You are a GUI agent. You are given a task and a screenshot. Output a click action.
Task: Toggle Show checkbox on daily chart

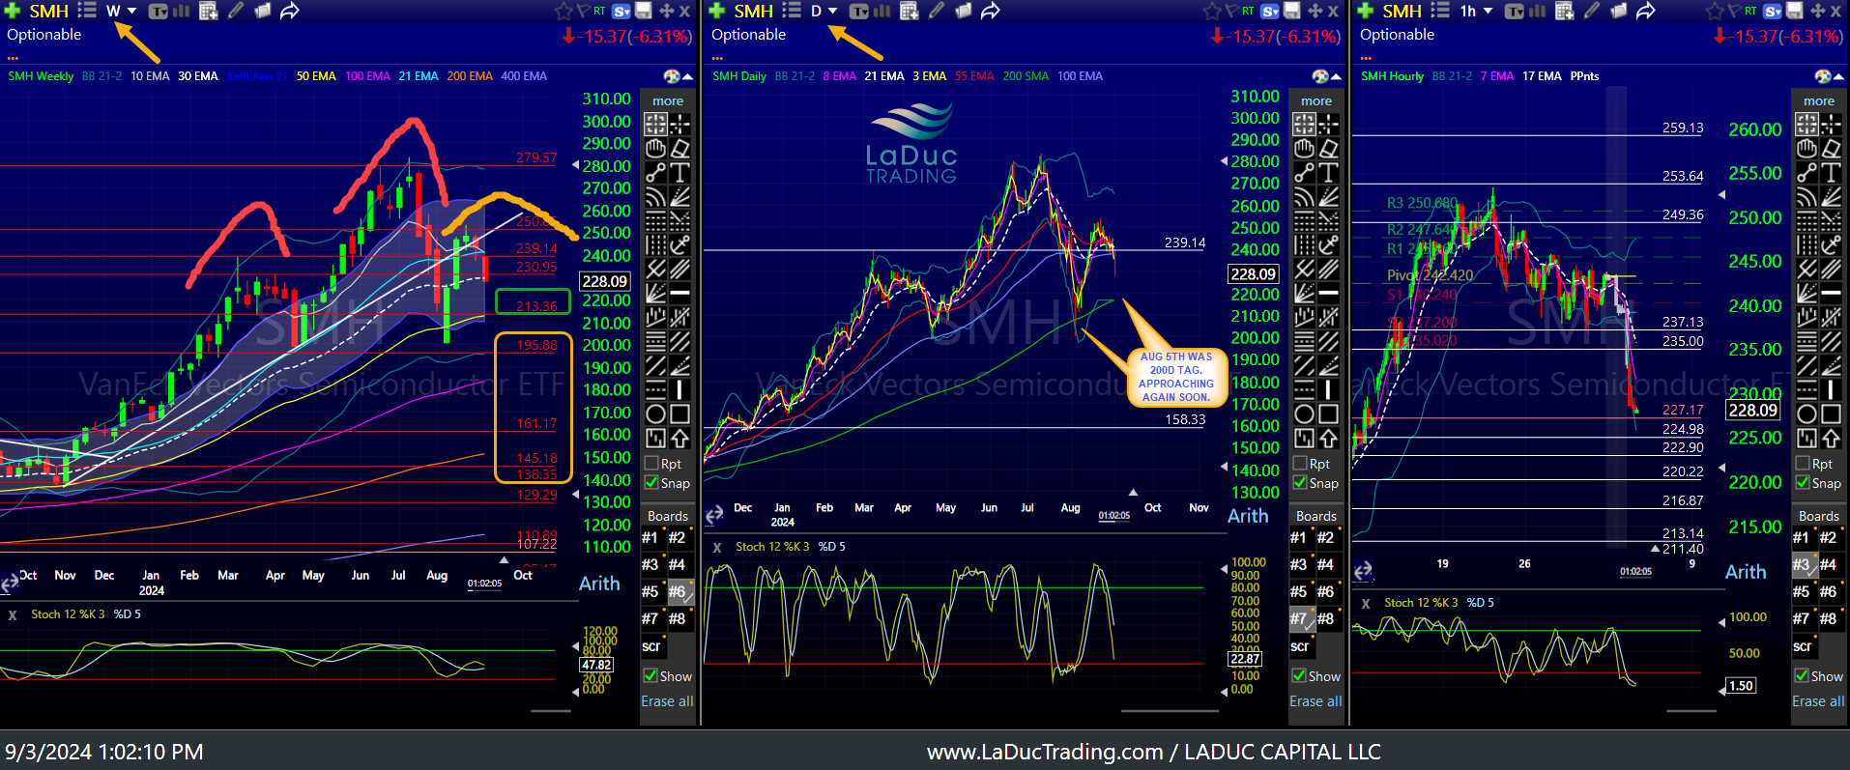(x=1301, y=676)
